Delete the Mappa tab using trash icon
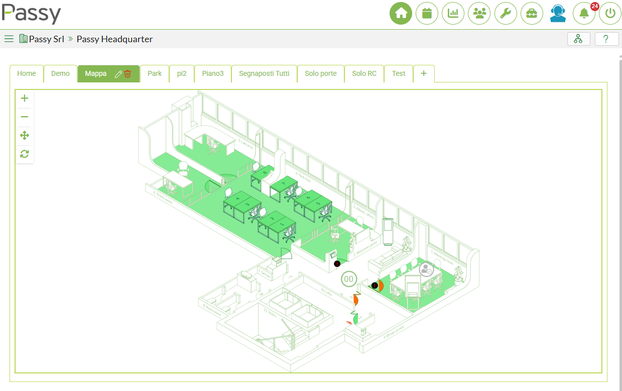Screen dimensions: 622x391 tap(128, 74)
